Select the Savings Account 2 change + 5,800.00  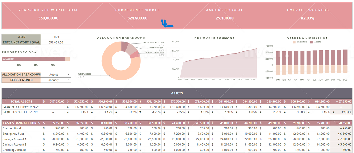(x=341, y=144)
